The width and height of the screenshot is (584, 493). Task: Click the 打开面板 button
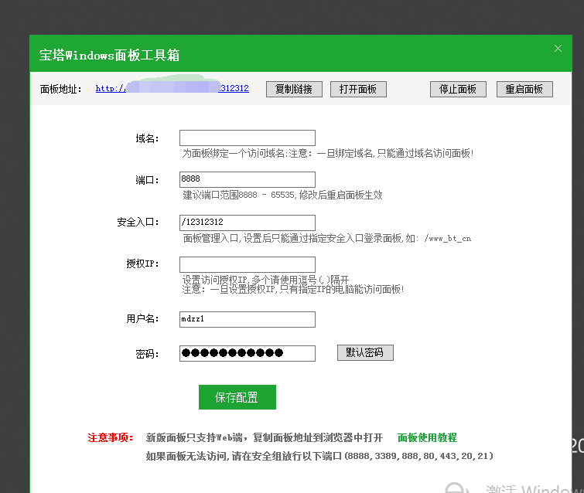(x=358, y=90)
